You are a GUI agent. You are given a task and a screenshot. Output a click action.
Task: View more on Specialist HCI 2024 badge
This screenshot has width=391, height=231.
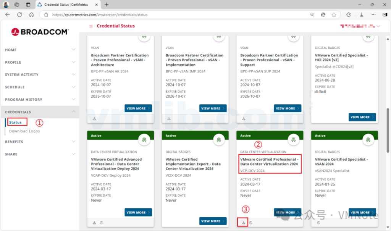362,117
